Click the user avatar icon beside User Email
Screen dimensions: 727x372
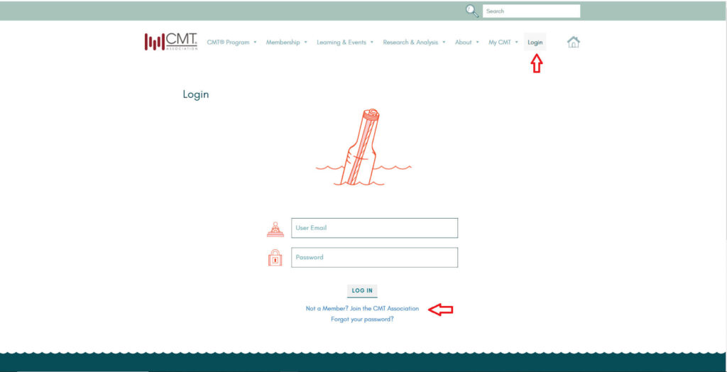(275, 229)
